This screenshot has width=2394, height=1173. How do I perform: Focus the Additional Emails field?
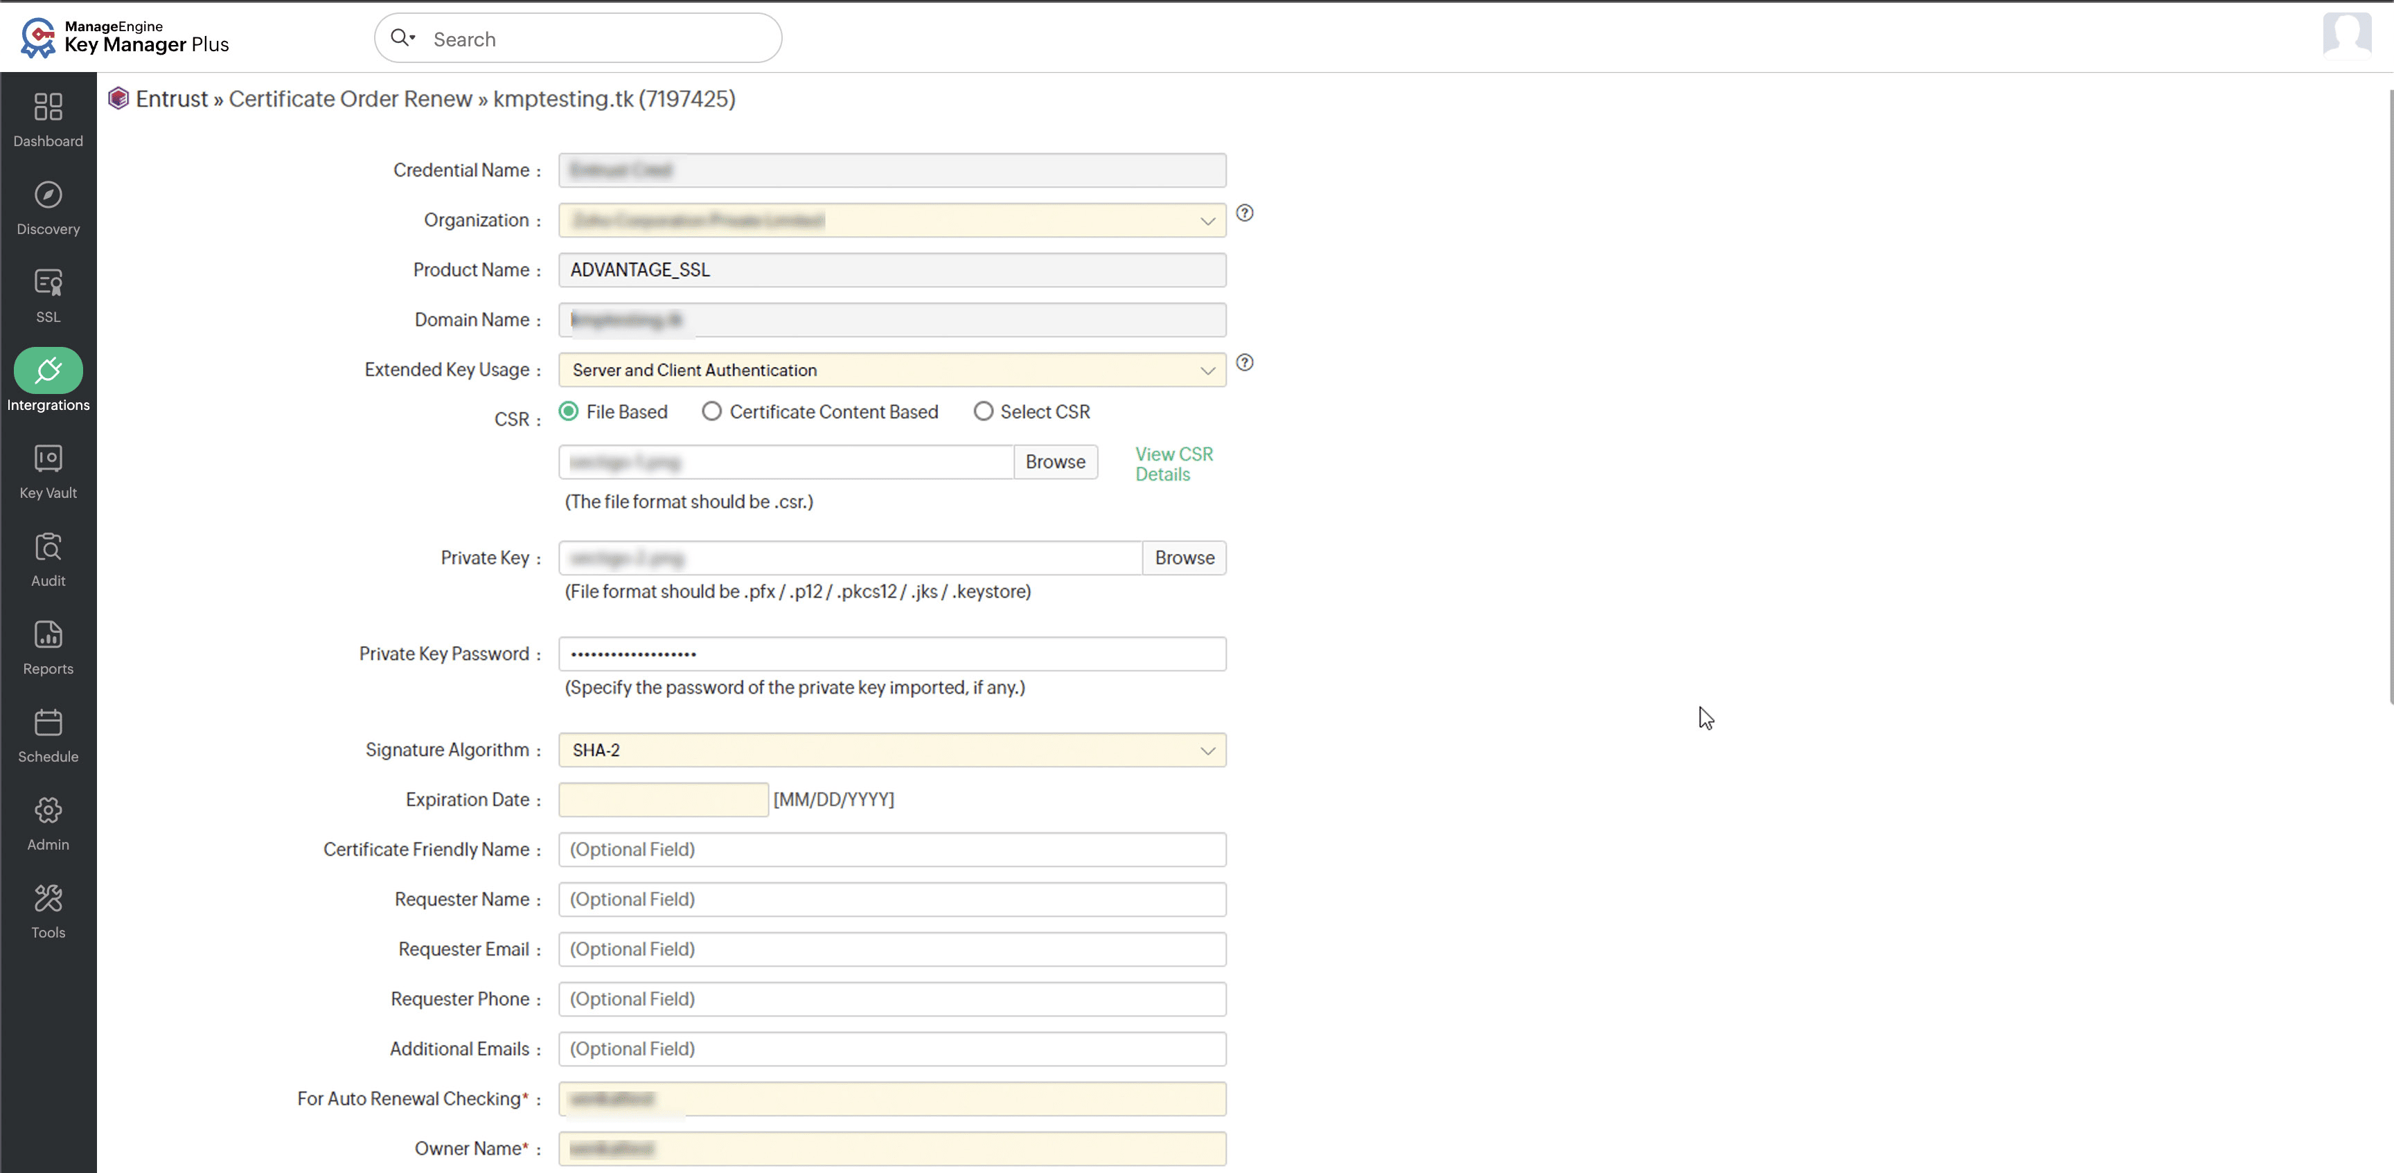pos(892,1050)
